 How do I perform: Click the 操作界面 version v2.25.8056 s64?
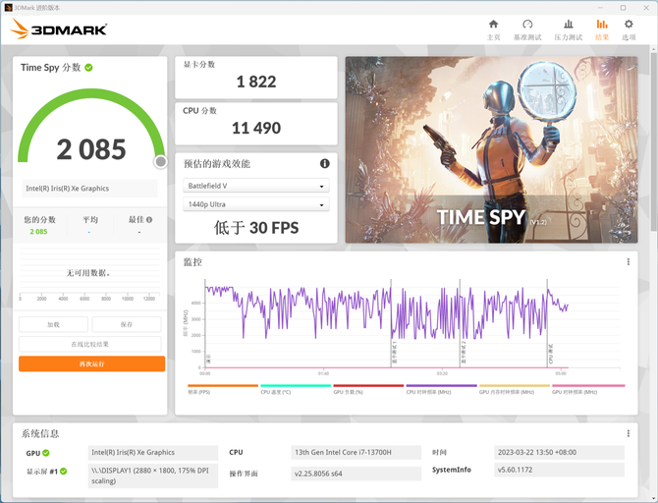pos(356,474)
